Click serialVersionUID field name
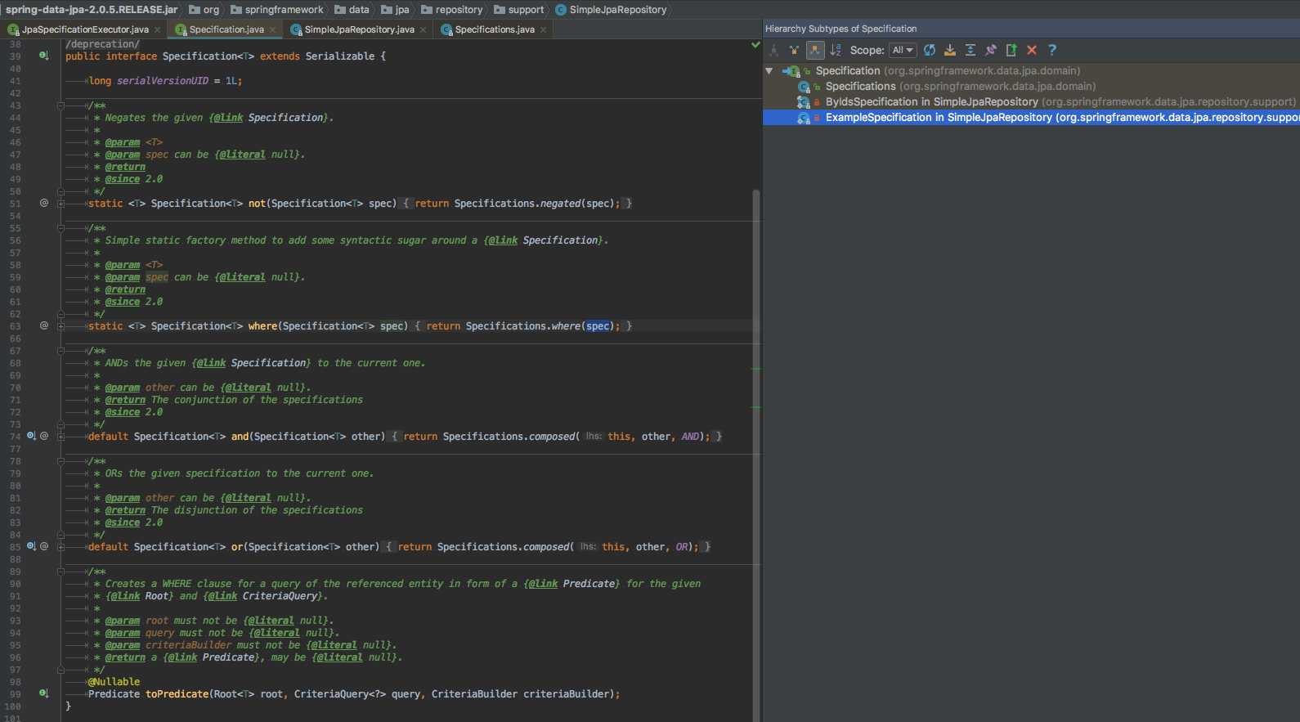The image size is (1300, 722). coord(163,81)
